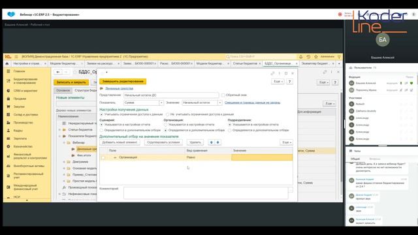Click the notifications bell icon
This screenshot has width=418, height=235.
[300, 57]
